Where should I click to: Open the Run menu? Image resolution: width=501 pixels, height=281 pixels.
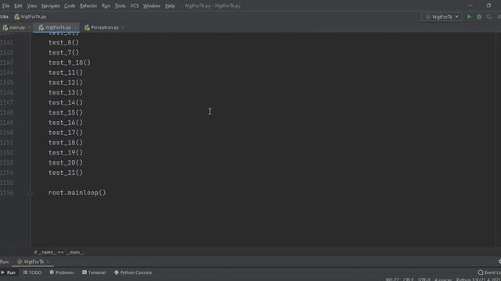(106, 5)
